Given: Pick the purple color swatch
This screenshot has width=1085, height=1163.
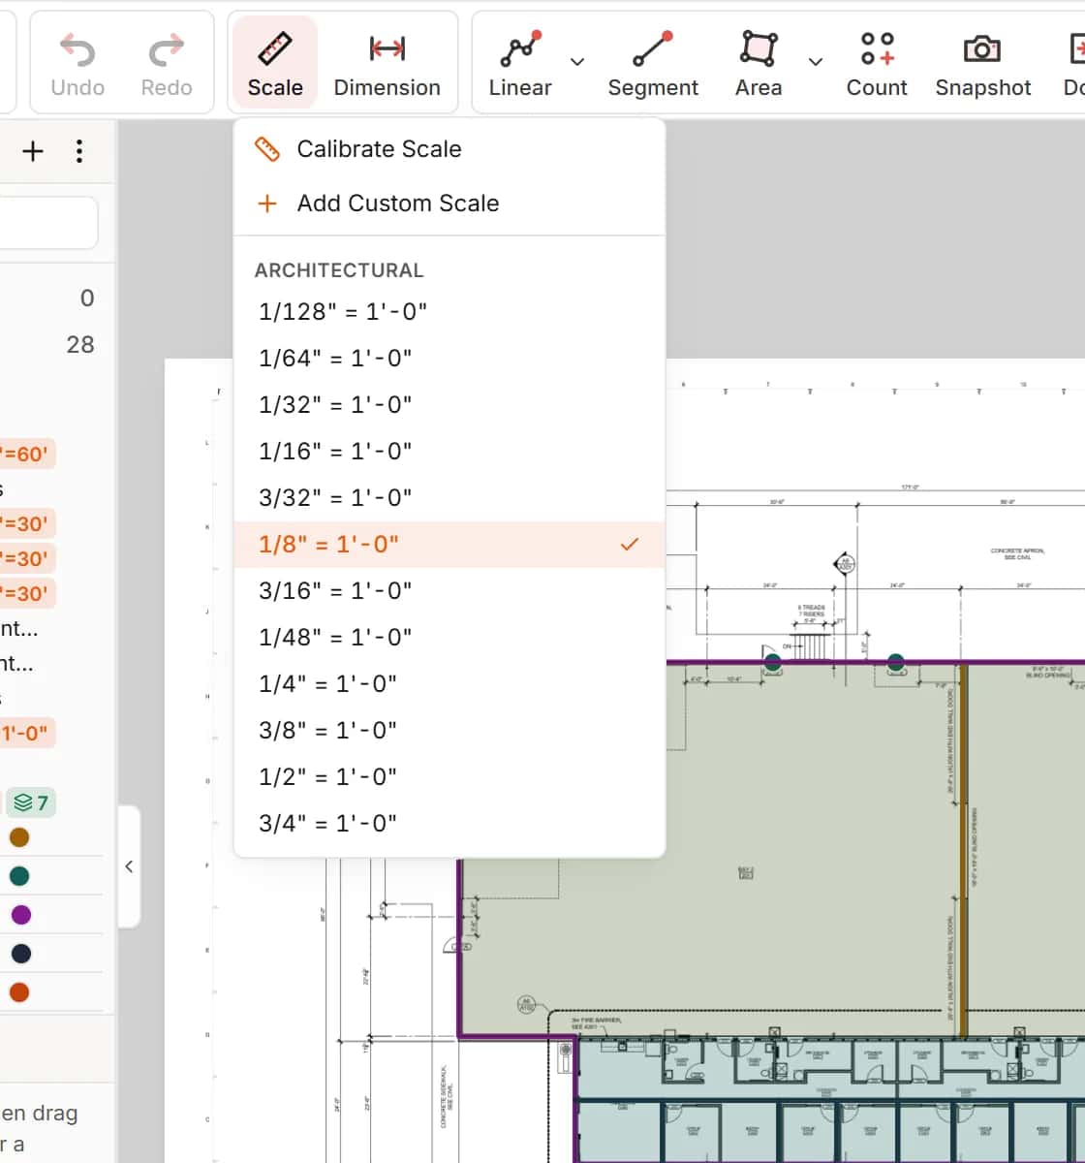Looking at the screenshot, I should pyautogui.click(x=20, y=915).
